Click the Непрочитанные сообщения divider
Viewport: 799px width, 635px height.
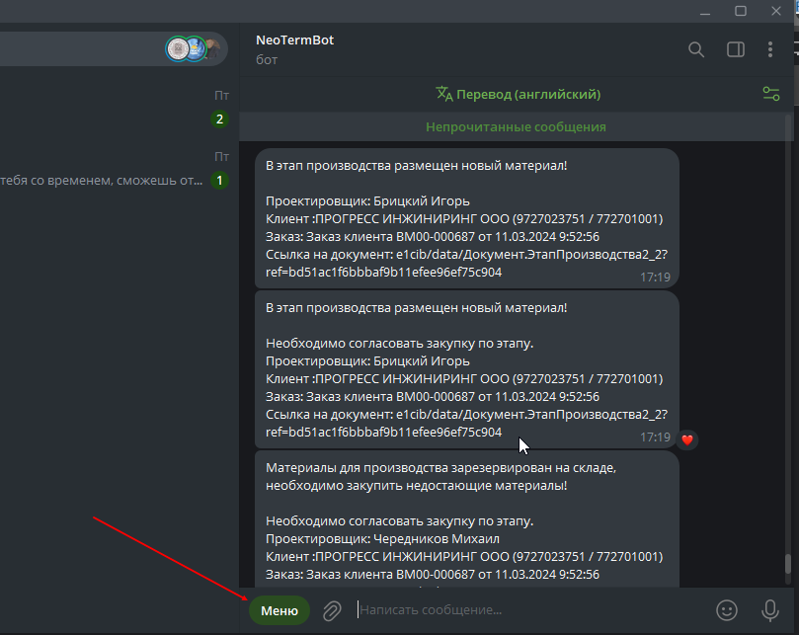tap(516, 126)
